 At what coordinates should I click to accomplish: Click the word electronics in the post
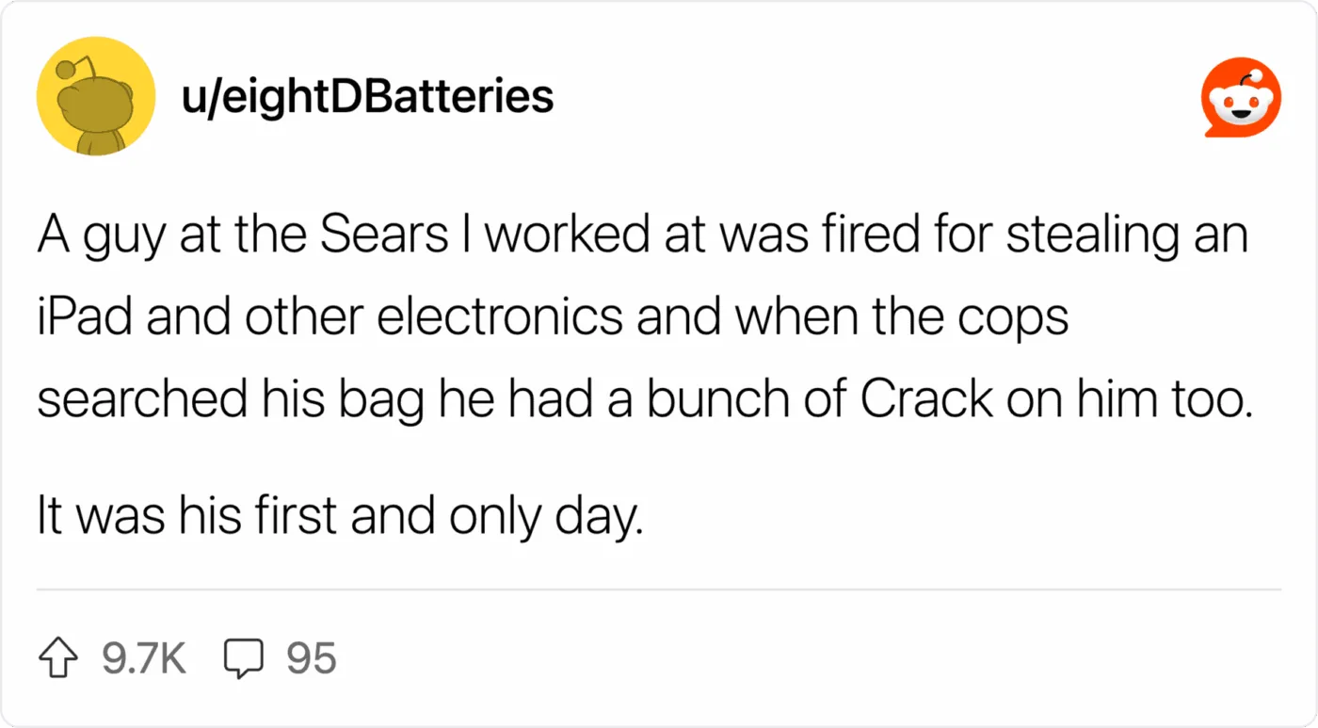tap(500, 318)
